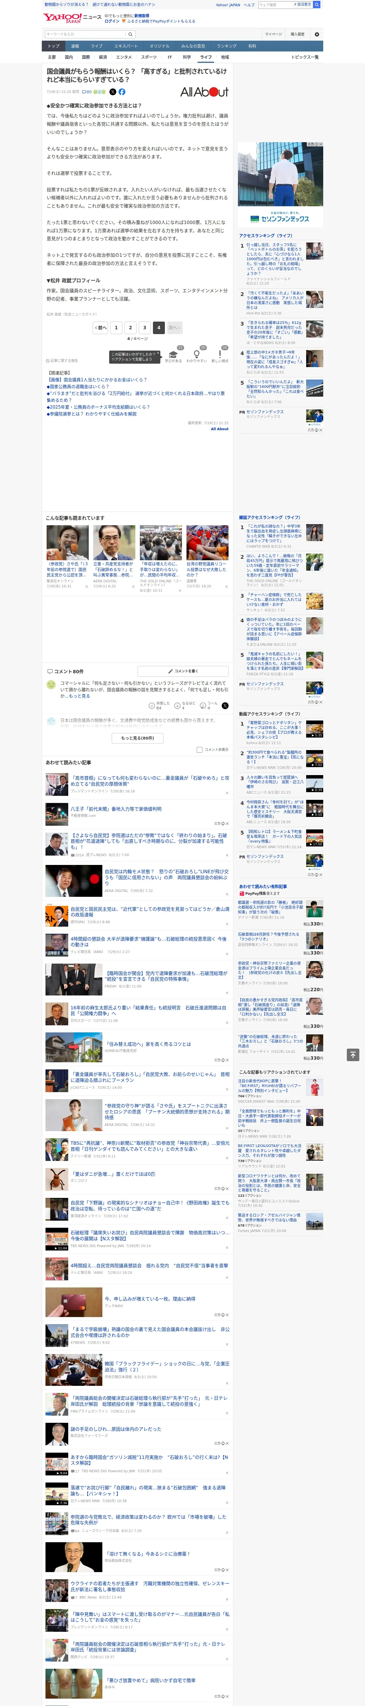Click blue search button in top web search
Screen dimensions: 365x1706
click(x=317, y=5)
